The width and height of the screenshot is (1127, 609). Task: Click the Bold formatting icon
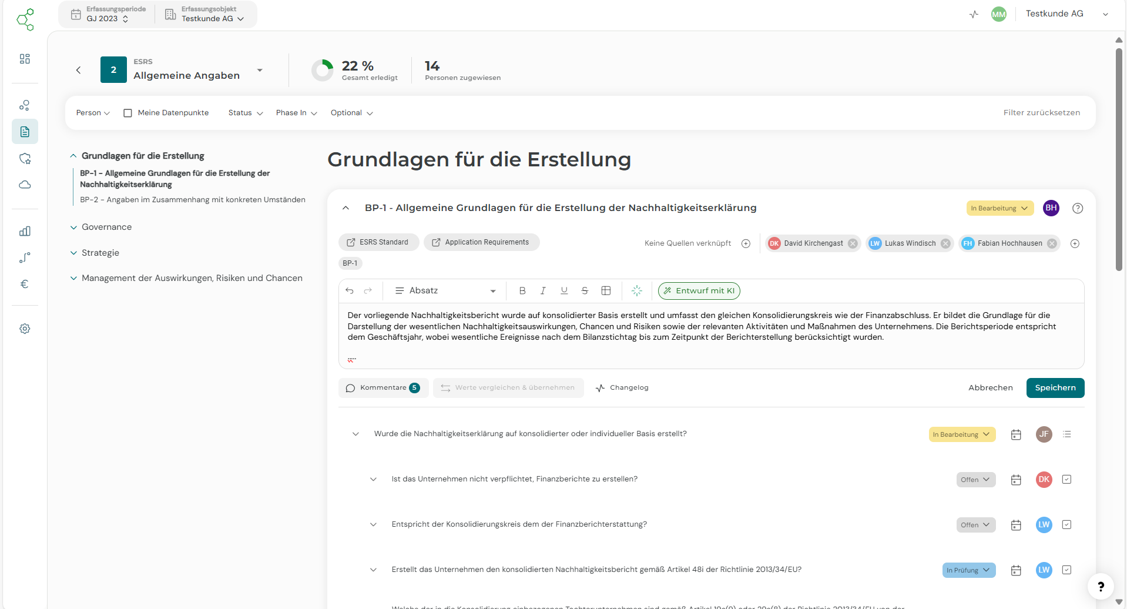point(522,290)
